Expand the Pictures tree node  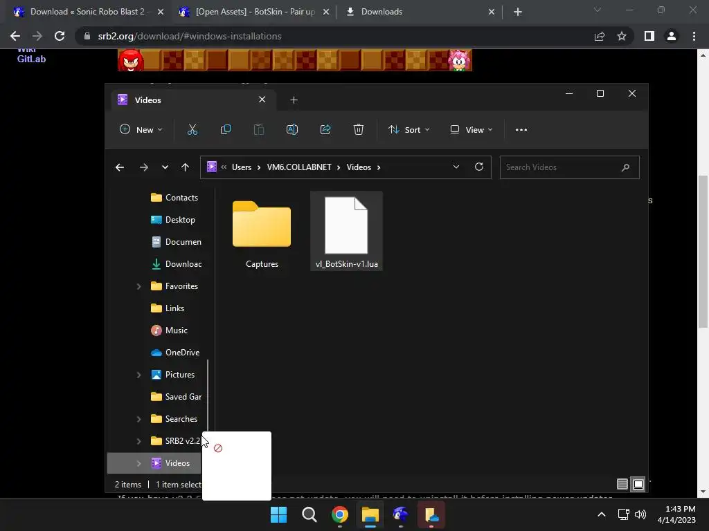(x=138, y=375)
